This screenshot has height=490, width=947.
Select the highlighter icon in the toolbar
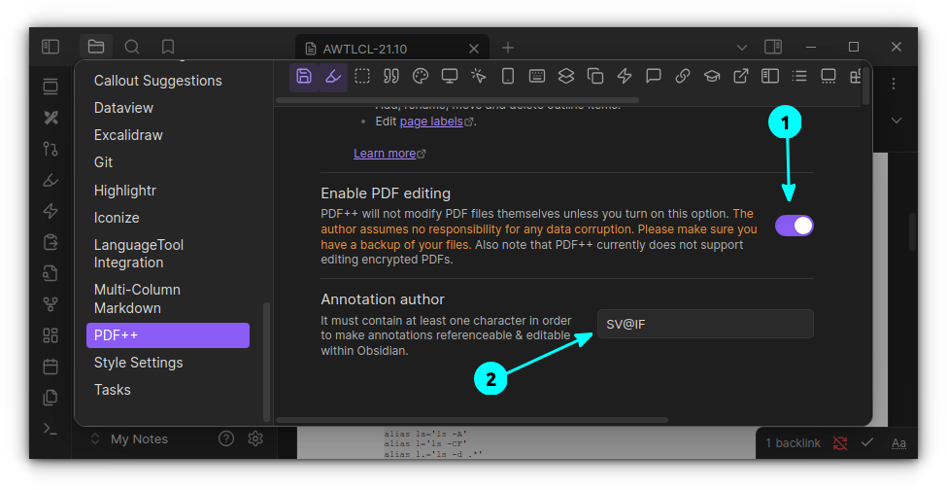click(333, 76)
